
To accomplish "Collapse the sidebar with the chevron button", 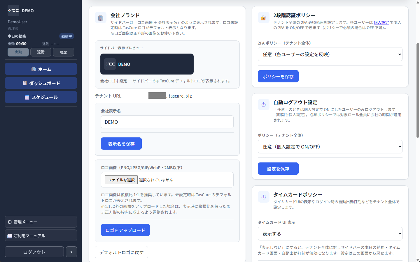I will (x=71, y=252).
